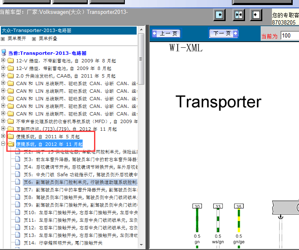The width and height of the screenshot is (299, 250).
Task: Collapse 便捷系统, 自 2012 年 11 月起 folder
Action: coord(3,144)
